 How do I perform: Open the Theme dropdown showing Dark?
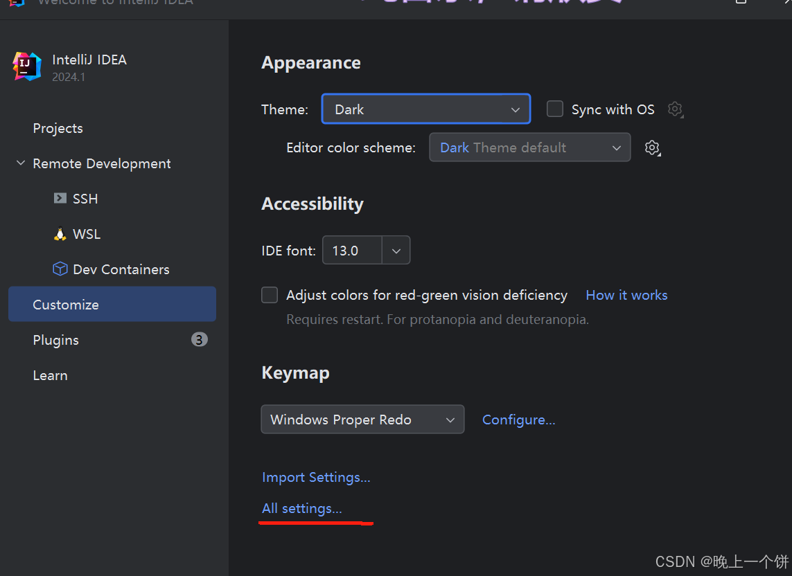[426, 109]
